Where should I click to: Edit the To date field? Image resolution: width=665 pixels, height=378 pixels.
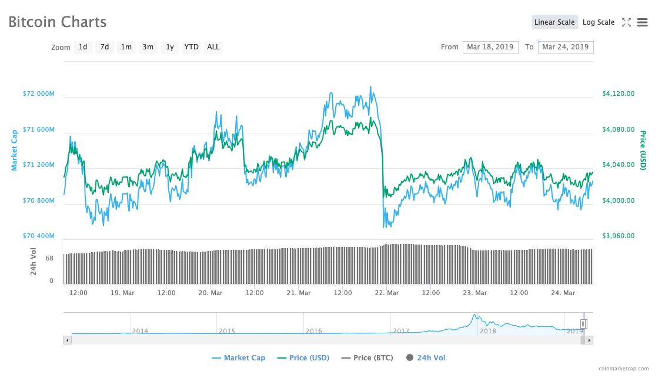point(565,47)
